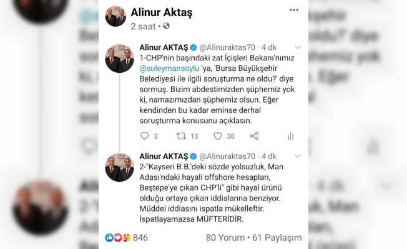
Task: View the 61 Paylaşım shares
Action: [x=277, y=238]
